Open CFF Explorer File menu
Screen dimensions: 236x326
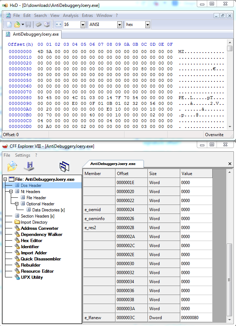coord(7,155)
